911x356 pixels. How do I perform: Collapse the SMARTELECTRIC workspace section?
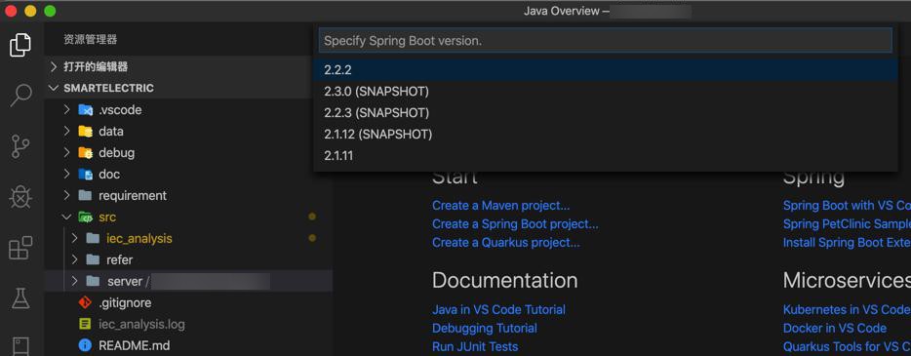(x=54, y=89)
